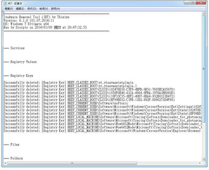
Task: Click the CLSID line with {18F33C35-8EF2
Action: click(x=89, y=96)
